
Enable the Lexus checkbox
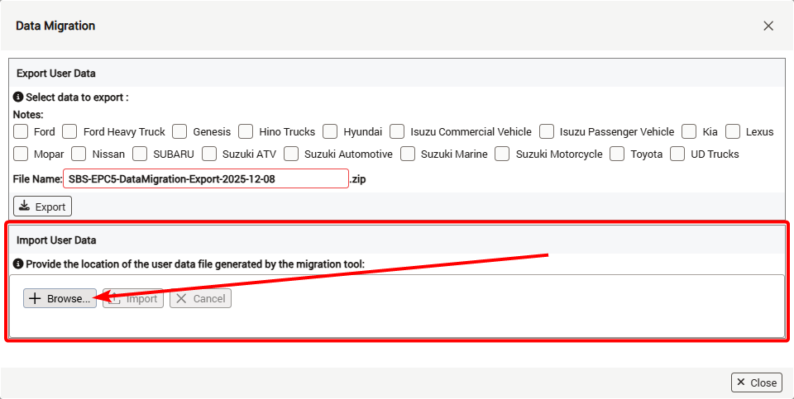point(733,131)
